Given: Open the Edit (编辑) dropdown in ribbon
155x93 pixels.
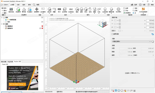Looking at the screenshot, I should click(x=4, y=15).
